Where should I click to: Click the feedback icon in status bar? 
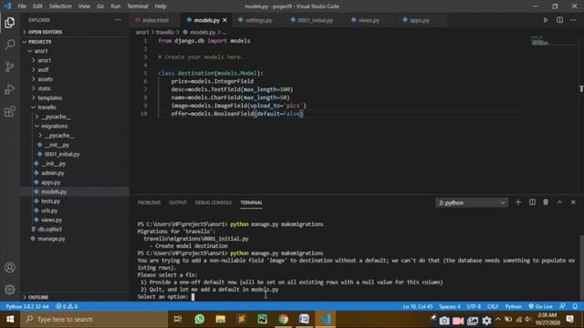pyautogui.click(x=562, y=306)
